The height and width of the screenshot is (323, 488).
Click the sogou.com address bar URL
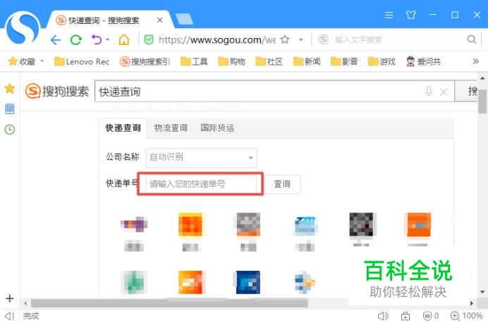[x=217, y=39]
